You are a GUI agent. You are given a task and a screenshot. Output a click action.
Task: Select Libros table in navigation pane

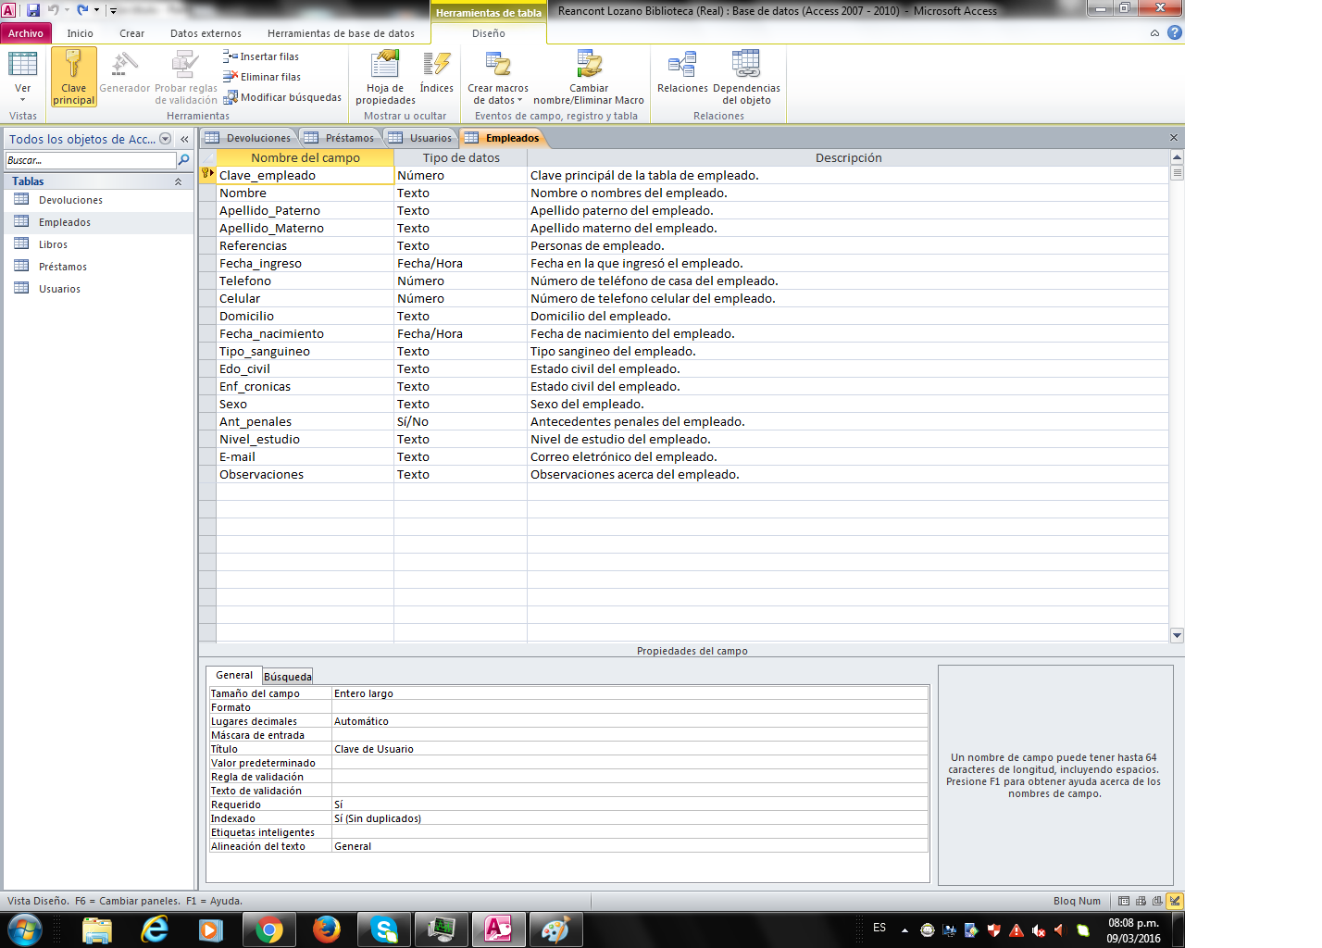tap(53, 244)
